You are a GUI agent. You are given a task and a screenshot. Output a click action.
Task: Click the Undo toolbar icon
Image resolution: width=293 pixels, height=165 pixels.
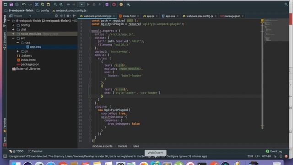(x=24, y=4)
